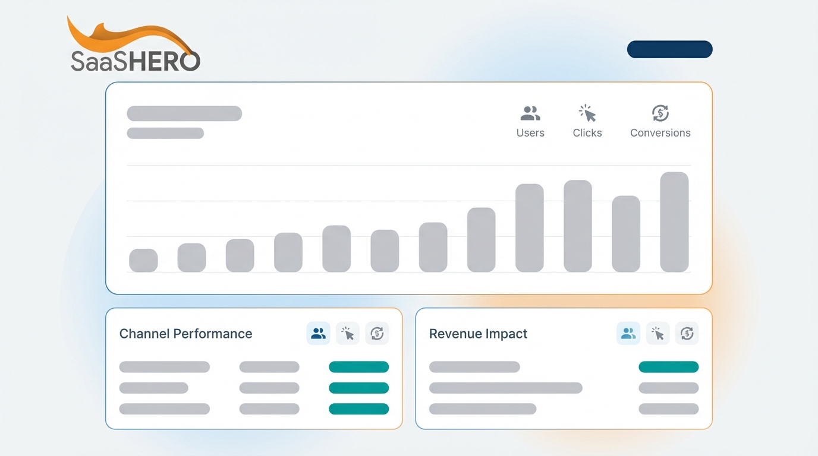Select the Conversions dollar icon
This screenshot has width=818, height=456.
click(660, 113)
